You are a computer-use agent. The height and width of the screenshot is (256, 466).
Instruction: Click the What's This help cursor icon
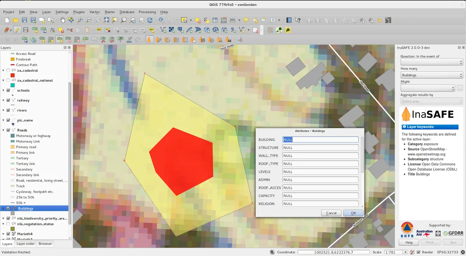click(x=298, y=20)
